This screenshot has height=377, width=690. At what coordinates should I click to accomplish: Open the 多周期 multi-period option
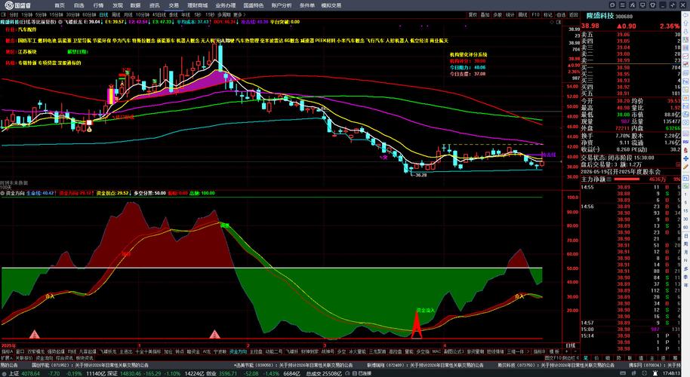223,14
